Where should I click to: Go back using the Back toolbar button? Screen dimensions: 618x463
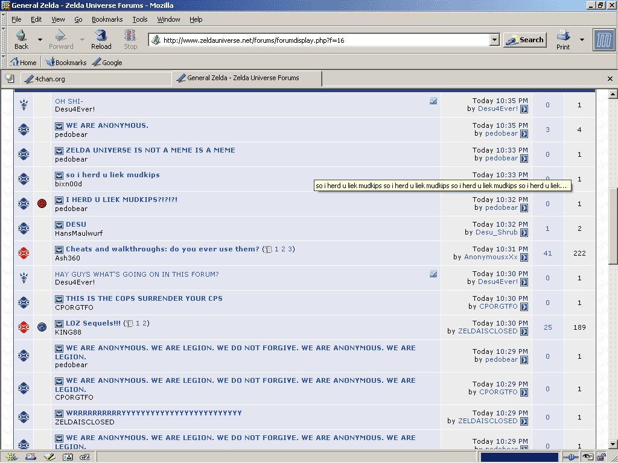tap(21, 39)
